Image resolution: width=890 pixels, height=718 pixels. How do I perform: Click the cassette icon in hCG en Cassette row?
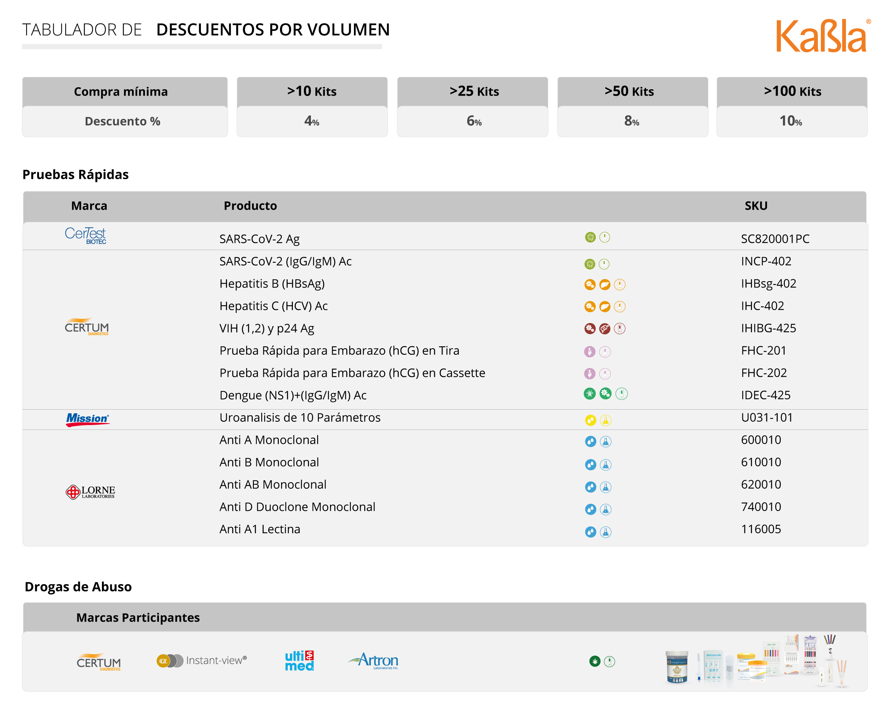click(x=605, y=374)
